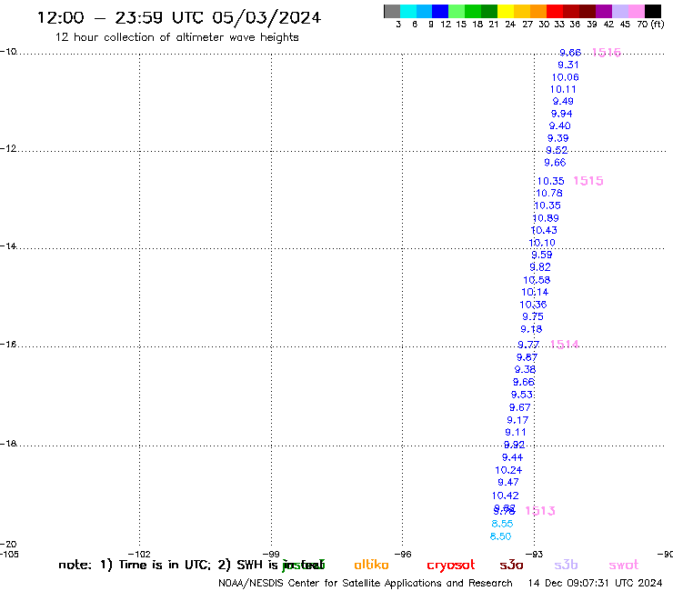Click the wave height value '10.43'

click(544, 230)
